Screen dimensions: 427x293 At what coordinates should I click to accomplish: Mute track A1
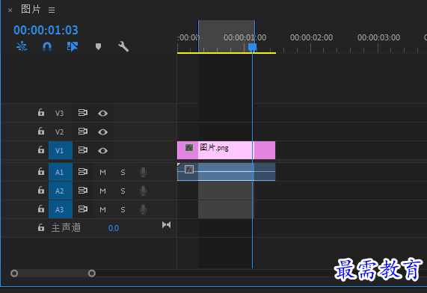coord(102,173)
